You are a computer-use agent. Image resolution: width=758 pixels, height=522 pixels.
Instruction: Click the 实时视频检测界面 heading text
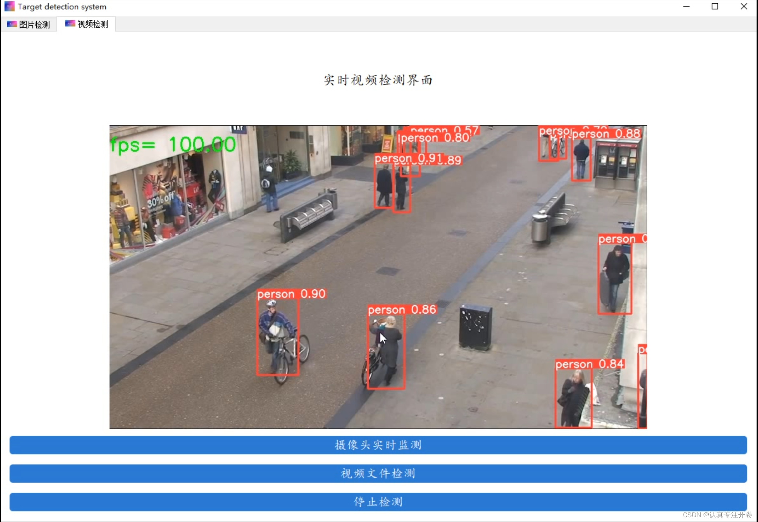(378, 80)
